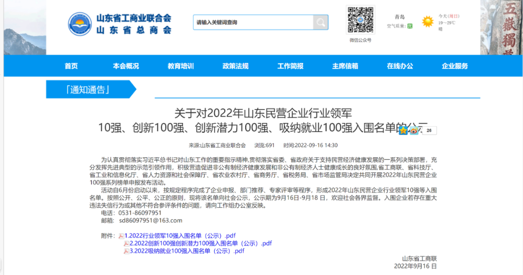The height and width of the screenshot is (275, 523).
Task: Open the 本会概况 menu
Action: (126, 66)
